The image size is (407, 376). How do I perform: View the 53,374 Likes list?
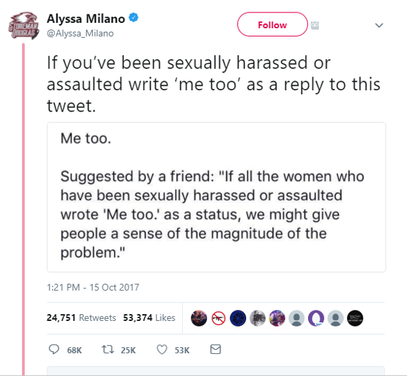click(149, 317)
